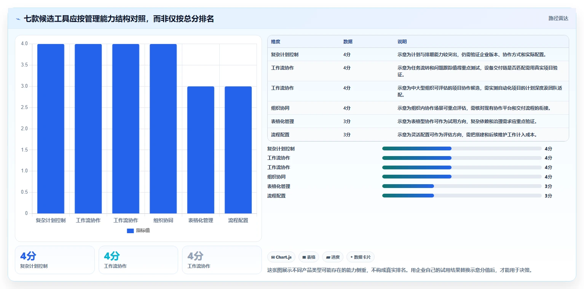This screenshot has width=584, height=289.
Task: Click the 数据 column header
Action: pyautogui.click(x=348, y=42)
